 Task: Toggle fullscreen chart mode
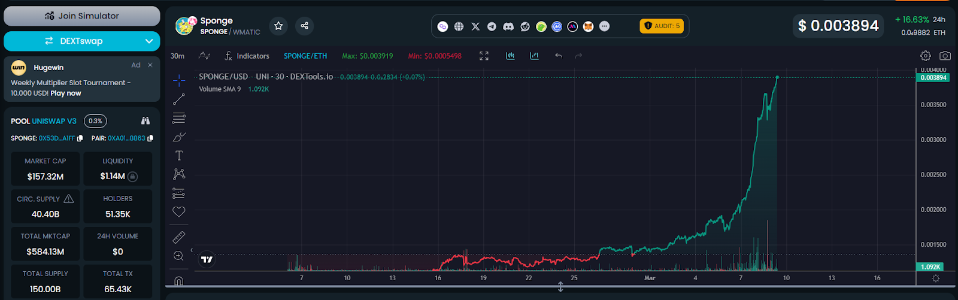[484, 56]
